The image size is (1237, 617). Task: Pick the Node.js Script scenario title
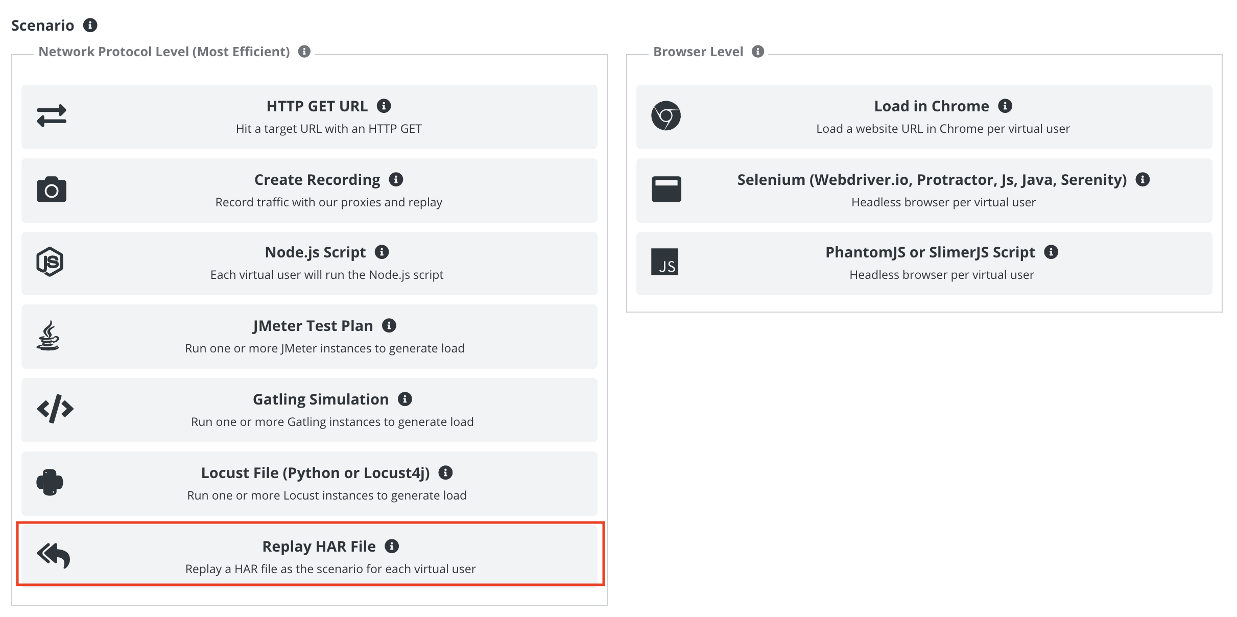click(315, 252)
